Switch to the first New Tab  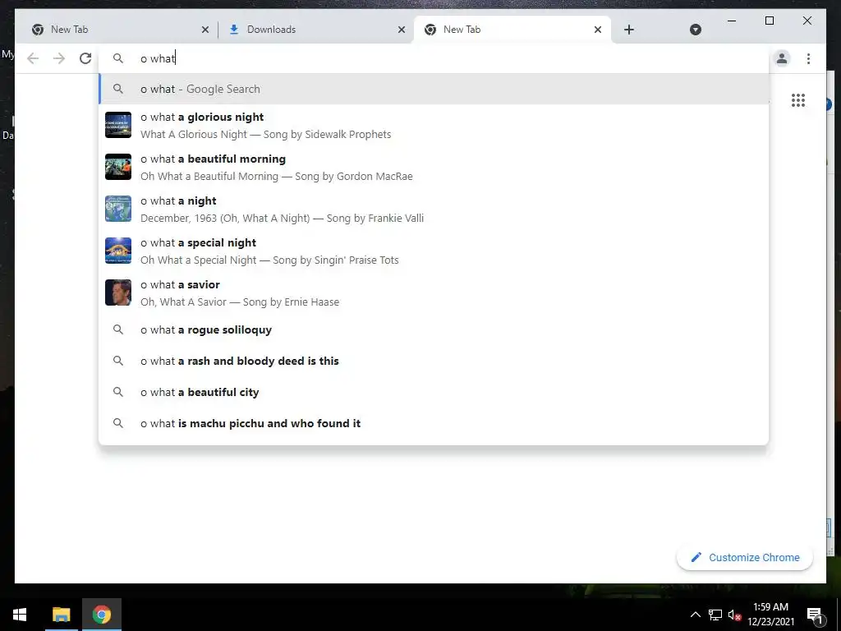pyautogui.click(x=118, y=30)
